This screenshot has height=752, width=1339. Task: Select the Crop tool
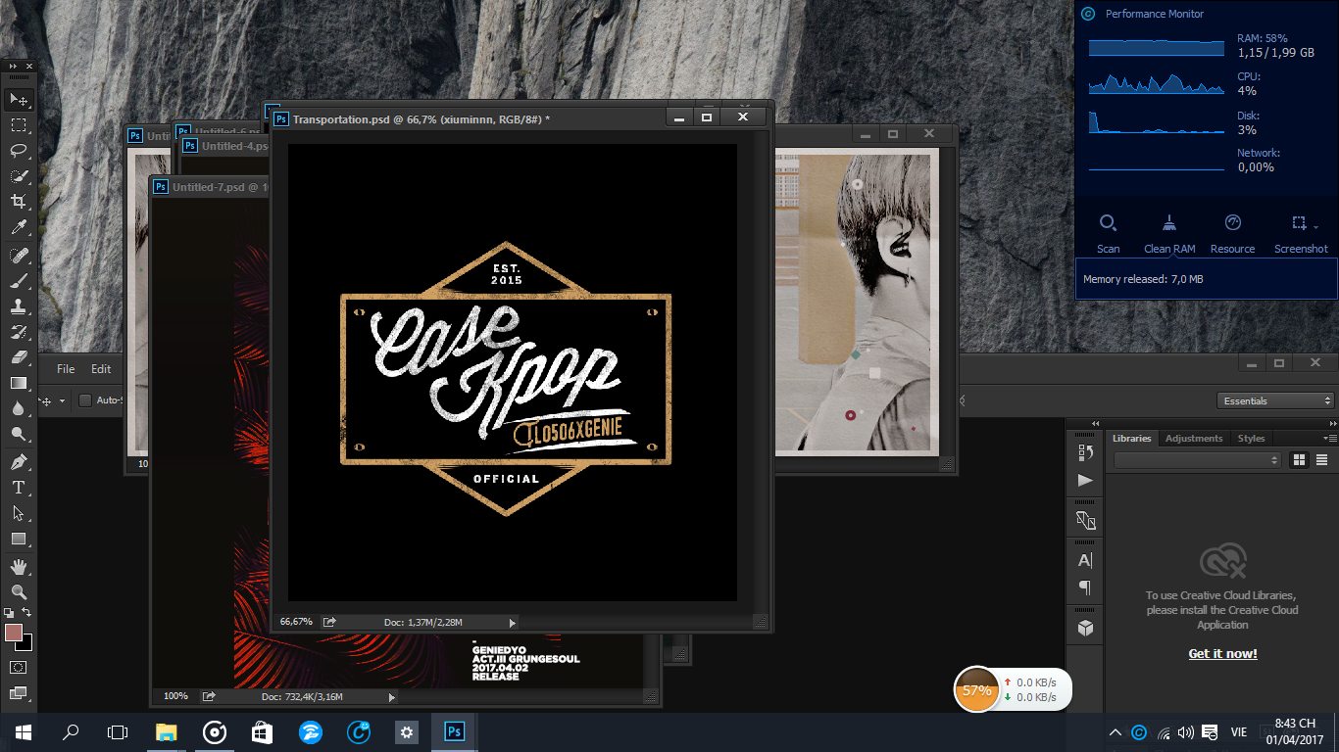[19, 202]
